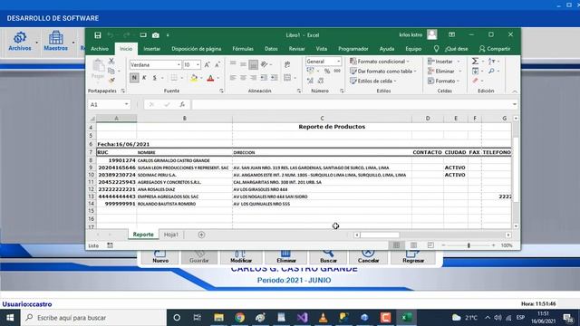Open the font size 10 dropdown
580x326 pixels.
coord(198,64)
